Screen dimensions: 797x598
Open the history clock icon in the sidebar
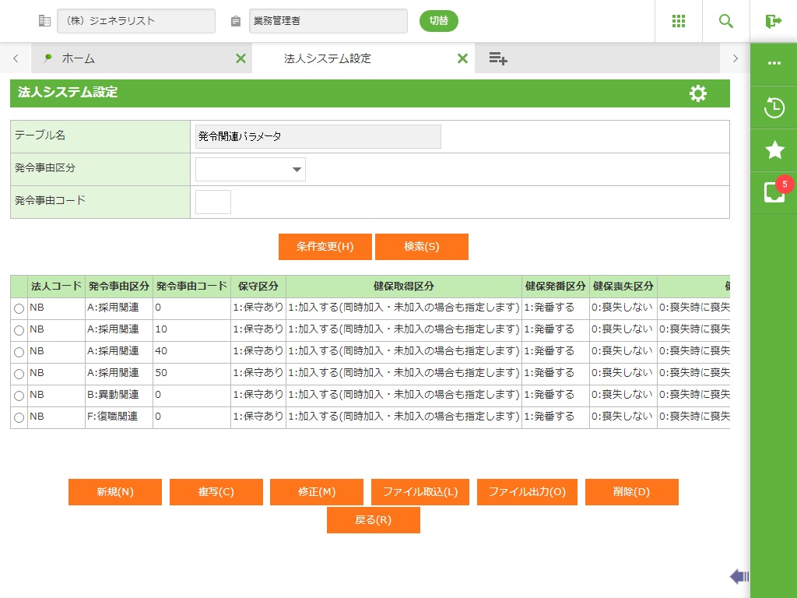(x=774, y=107)
